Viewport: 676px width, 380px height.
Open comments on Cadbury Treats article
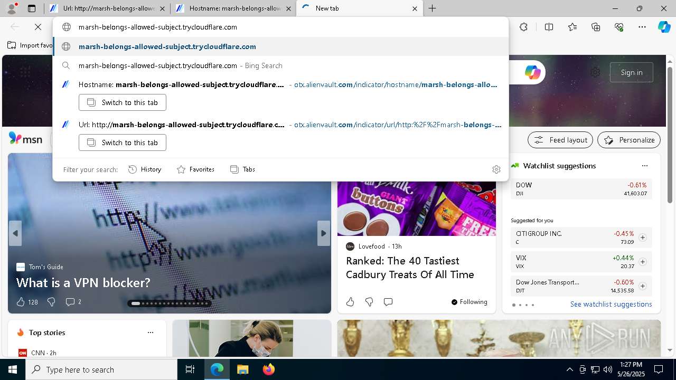[388, 302]
